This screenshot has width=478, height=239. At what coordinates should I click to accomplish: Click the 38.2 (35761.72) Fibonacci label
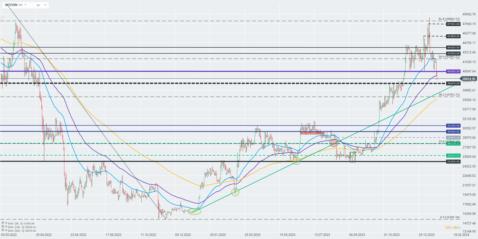point(449,95)
